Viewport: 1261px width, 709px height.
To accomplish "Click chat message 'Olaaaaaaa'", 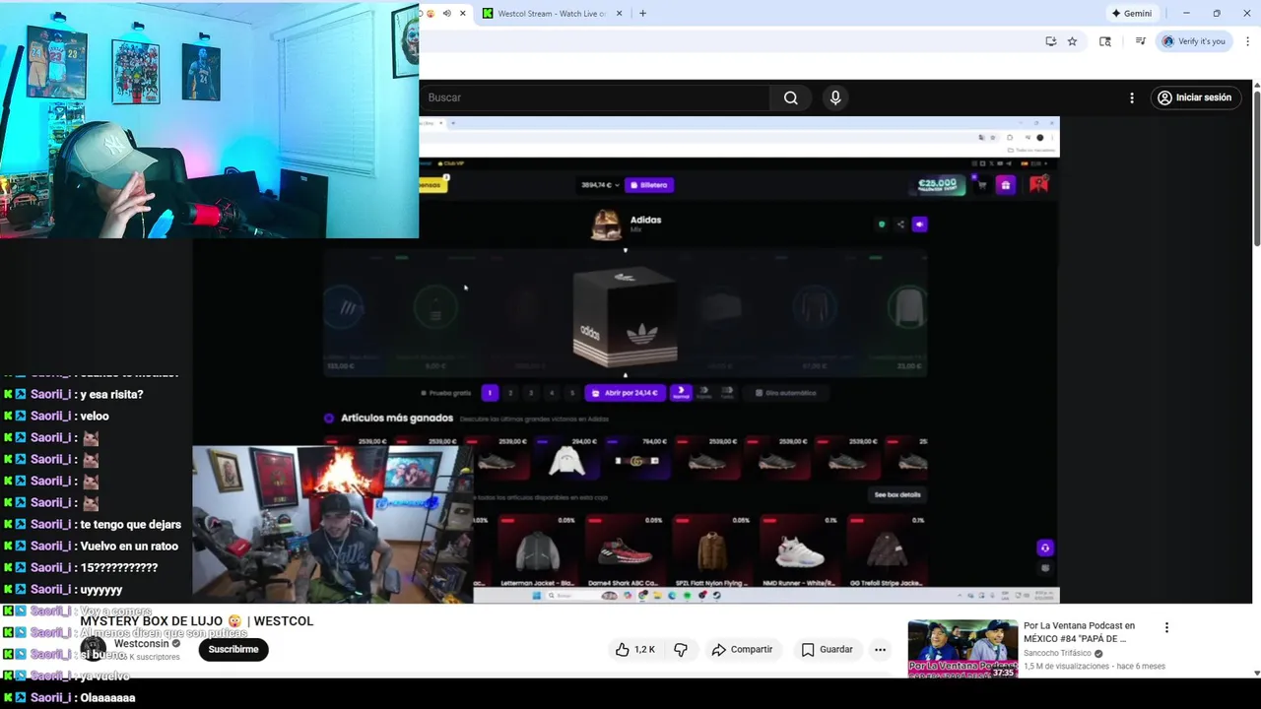I will pyautogui.click(x=108, y=698).
